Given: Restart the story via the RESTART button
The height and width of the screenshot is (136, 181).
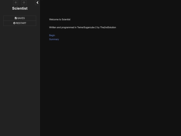Looking at the screenshot, I should (20, 23).
